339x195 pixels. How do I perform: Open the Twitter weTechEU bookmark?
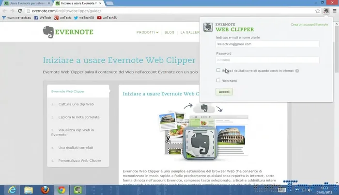click(84, 18)
